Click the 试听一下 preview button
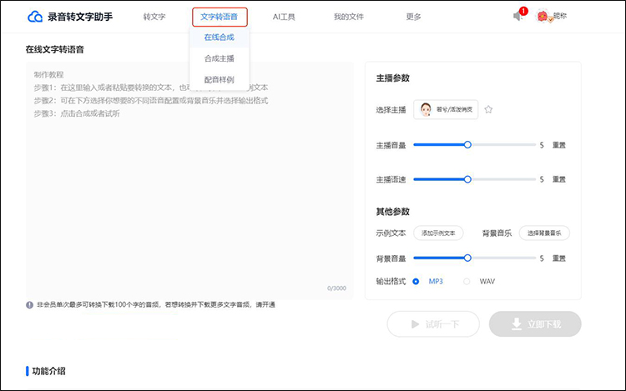 point(433,324)
